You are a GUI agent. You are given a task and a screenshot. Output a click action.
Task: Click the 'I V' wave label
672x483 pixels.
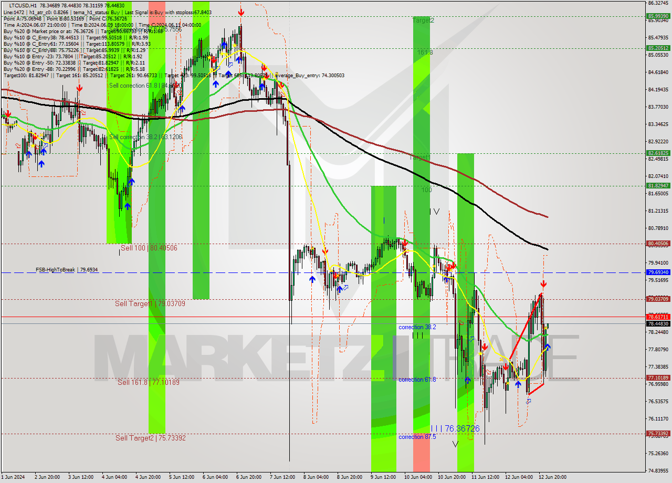[x=434, y=212]
